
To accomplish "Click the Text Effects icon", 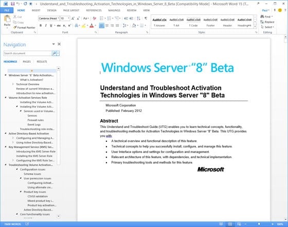I will click(77, 26).
